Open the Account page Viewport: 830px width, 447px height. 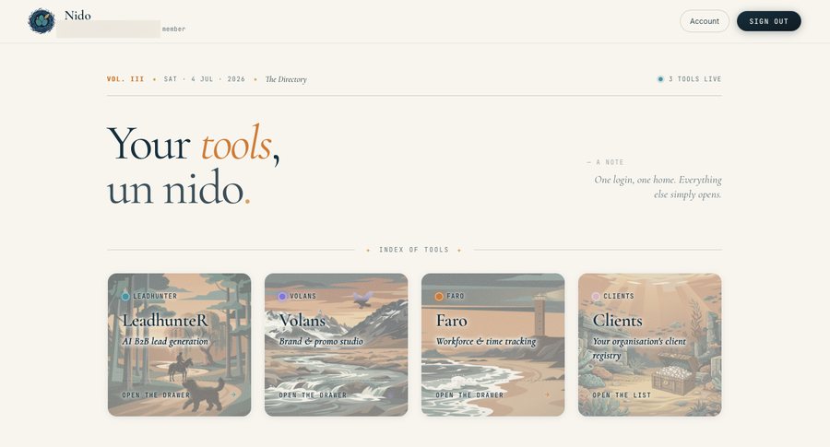[704, 21]
